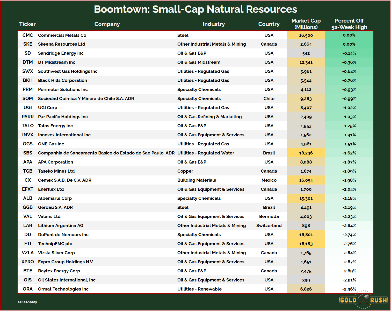Select the Boomtown title heading
Image resolution: width=391 pixels, height=311 pixels.
pyautogui.click(x=195, y=9)
